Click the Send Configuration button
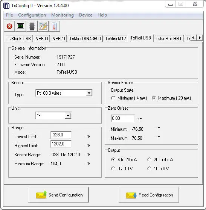This screenshot has width=206, height=210. [58, 195]
